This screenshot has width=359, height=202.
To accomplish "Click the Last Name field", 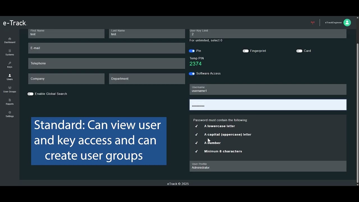I will 147,33.
